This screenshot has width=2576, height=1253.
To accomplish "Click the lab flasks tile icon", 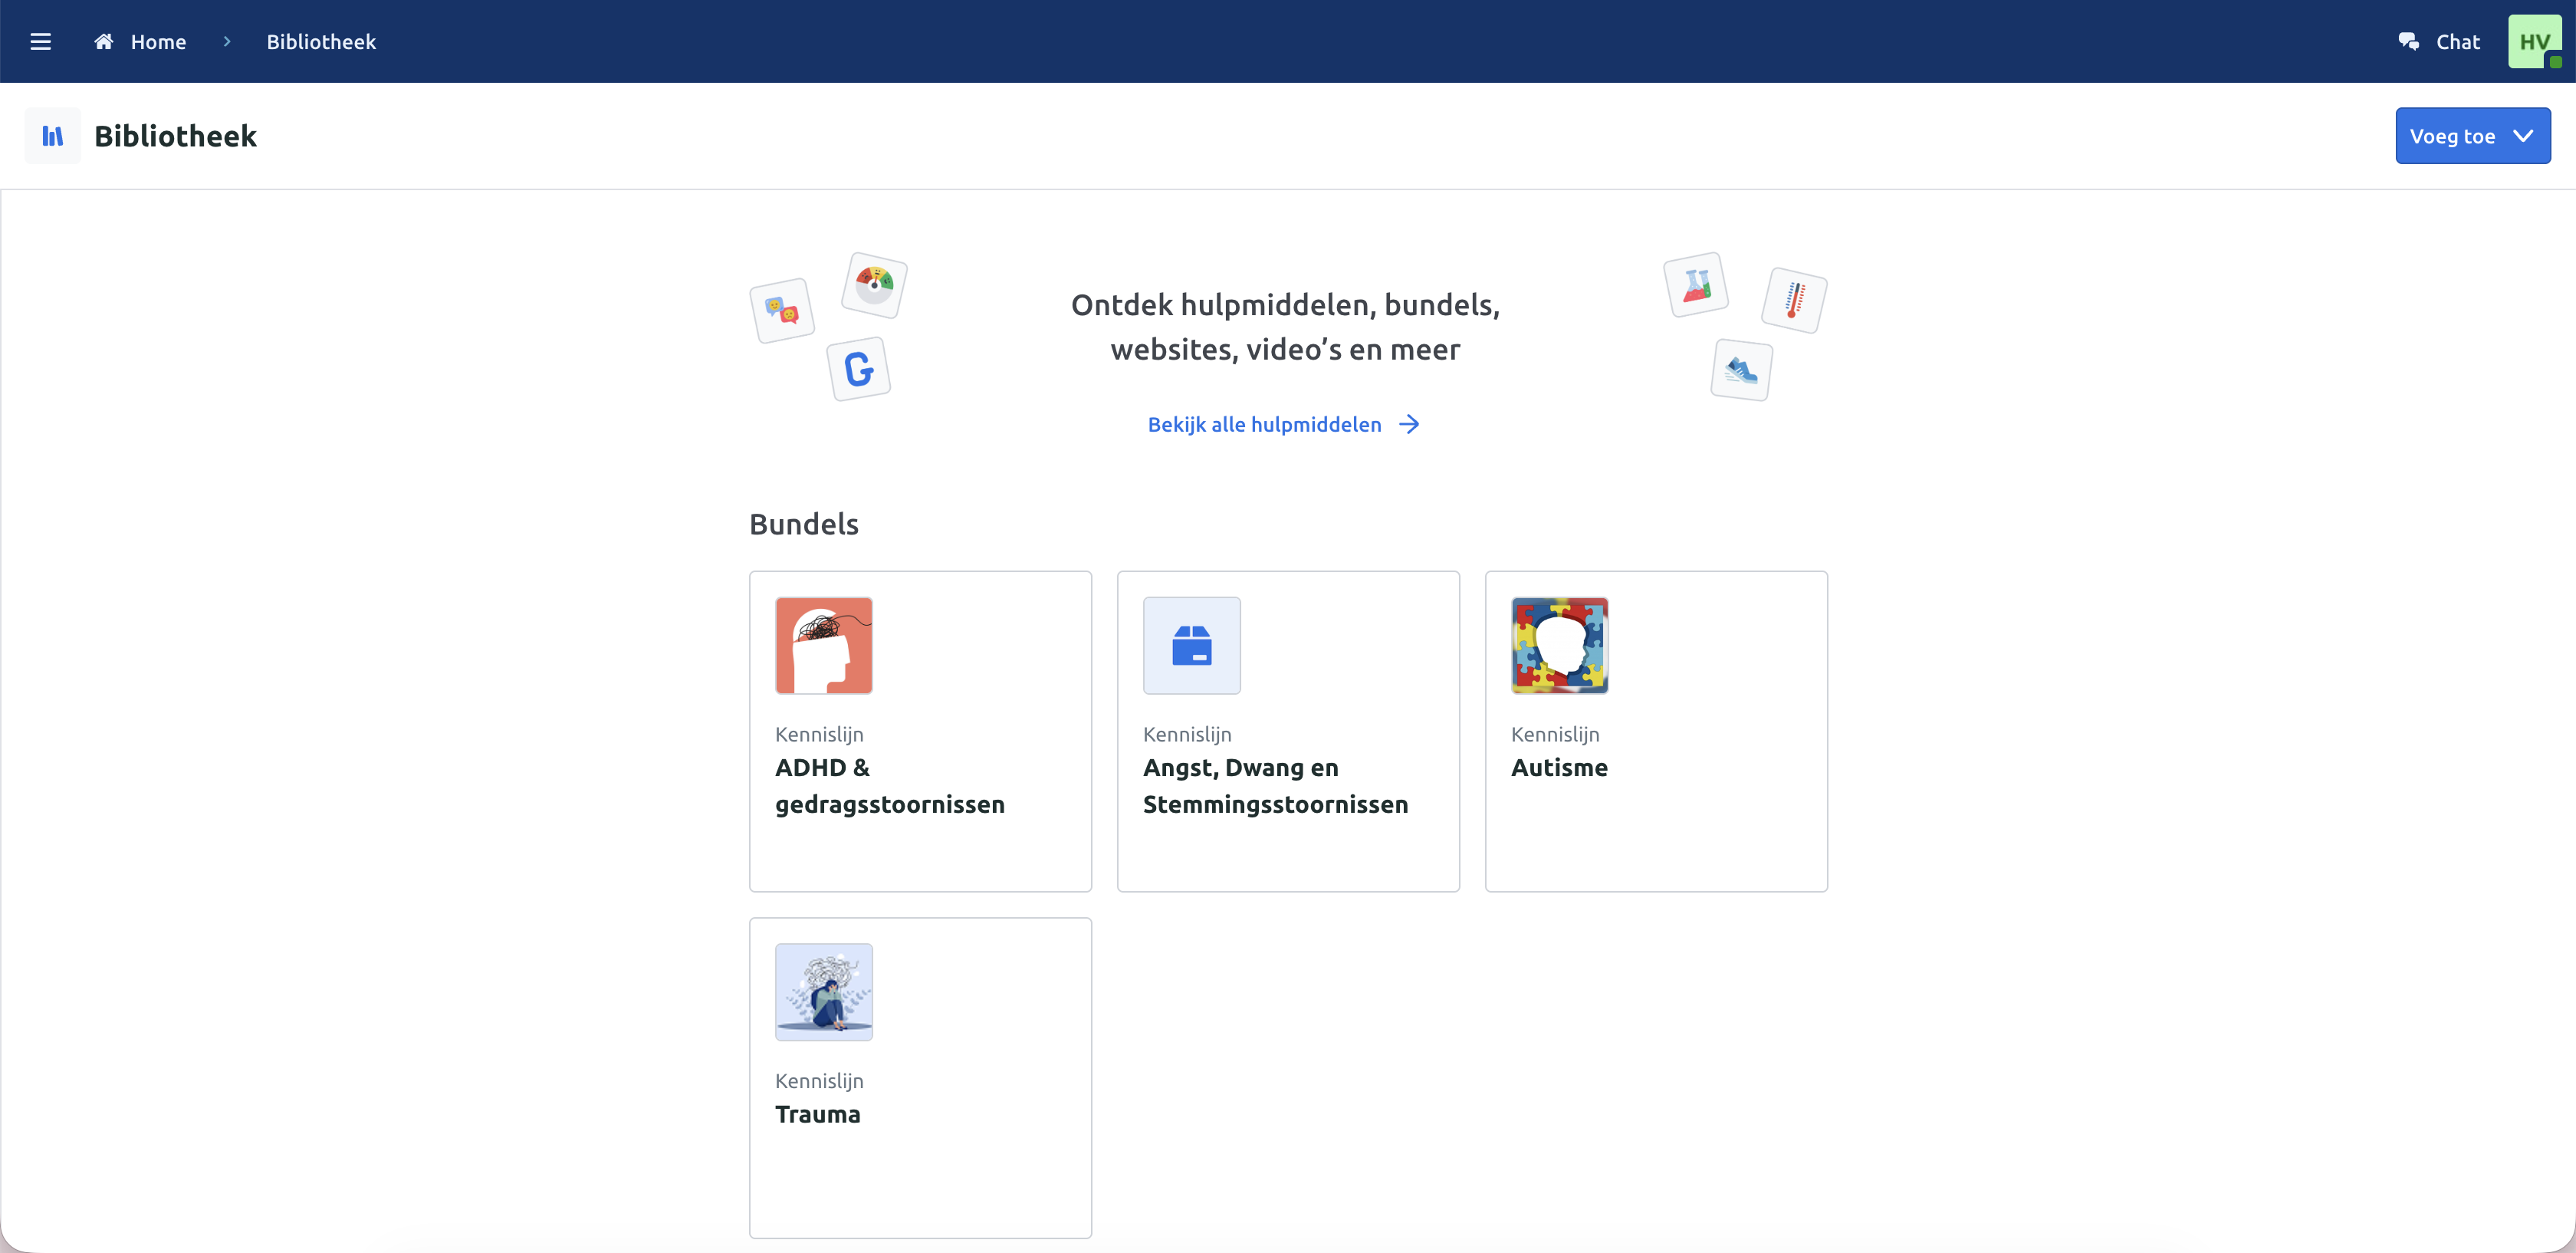I will [x=1696, y=285].
